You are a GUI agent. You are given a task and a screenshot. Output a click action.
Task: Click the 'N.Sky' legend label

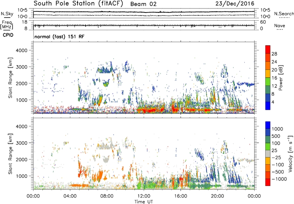pos(7,14)
